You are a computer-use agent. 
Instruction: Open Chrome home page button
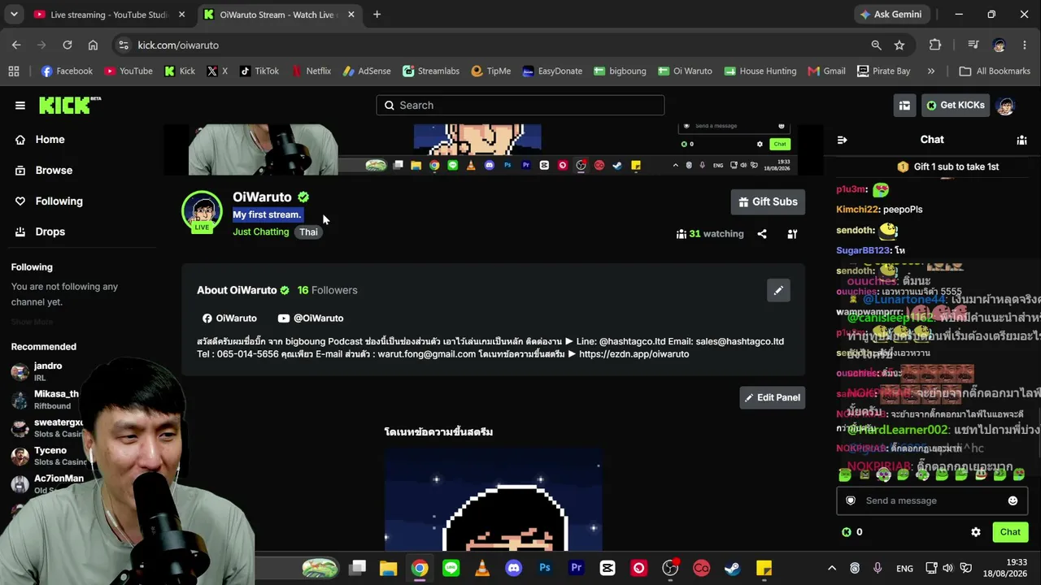coord(93,45)
